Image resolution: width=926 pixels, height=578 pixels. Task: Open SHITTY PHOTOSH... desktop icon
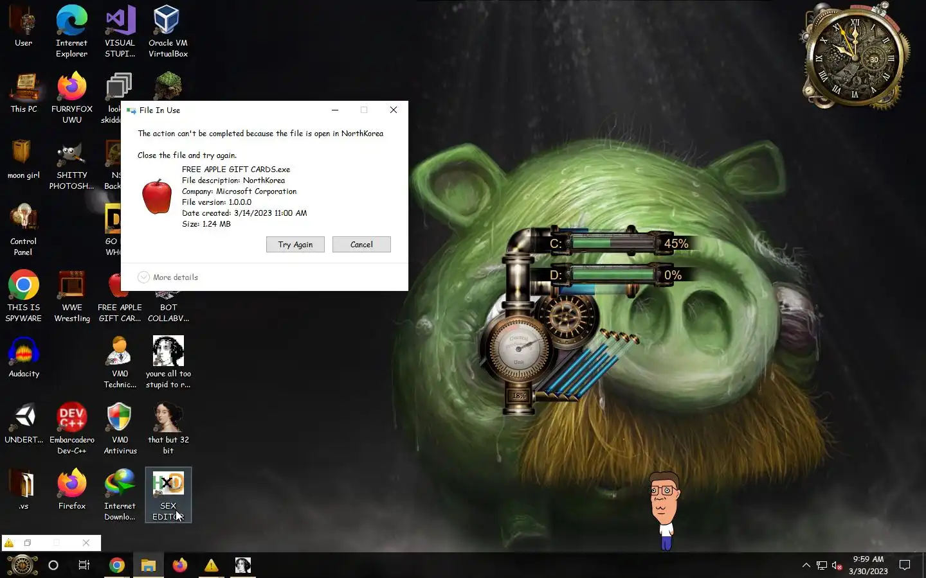[x=71, y=164]
